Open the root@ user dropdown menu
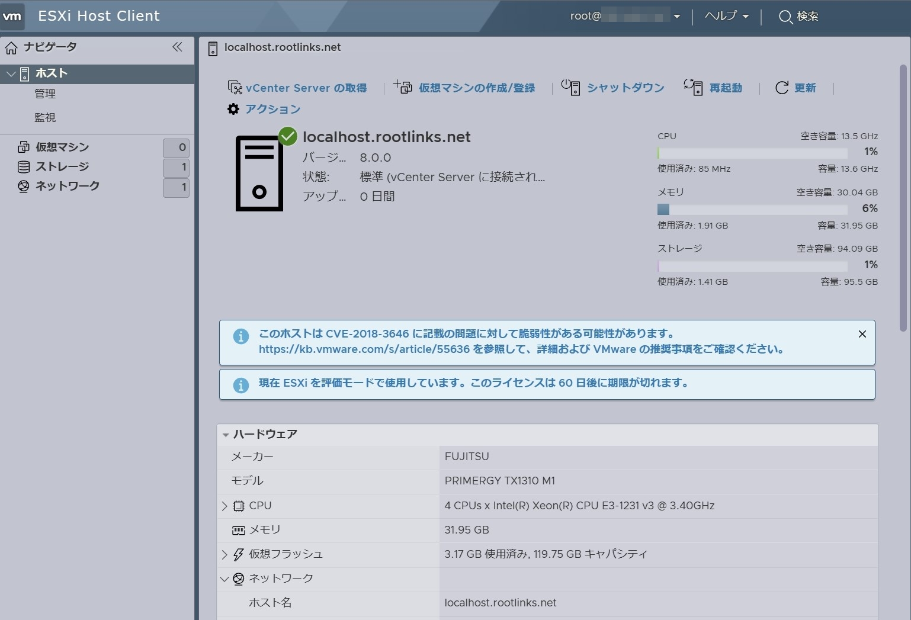The image size is (911, 620). tap(625, 16)
